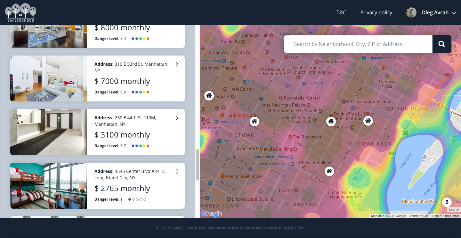
Task: Click the "$ 2765 monthly" price text
Action: click(x=122, y=189)
